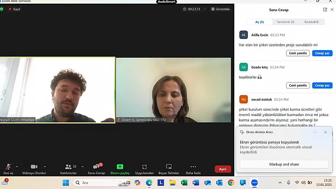Switch to the Yanıtlandı (9) tab

coord(286,22)
